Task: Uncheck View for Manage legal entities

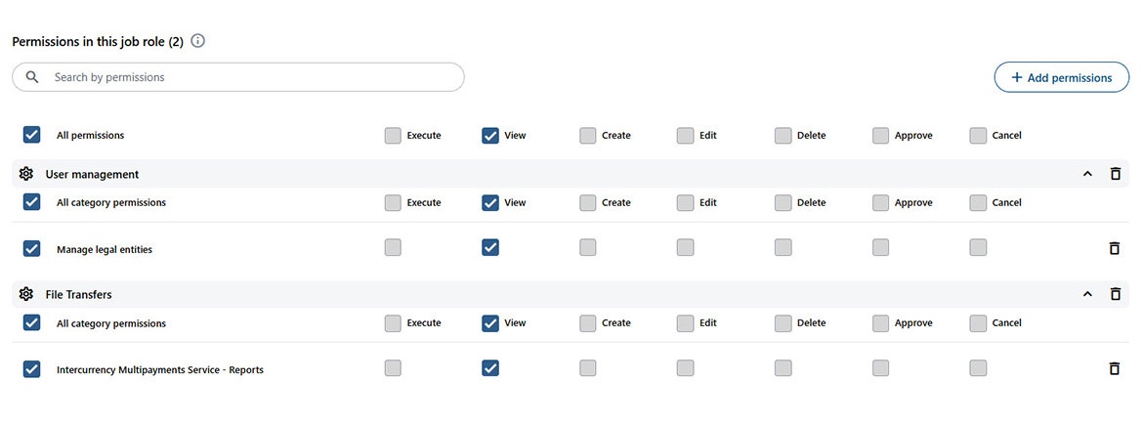Action: tap(490, 248)
